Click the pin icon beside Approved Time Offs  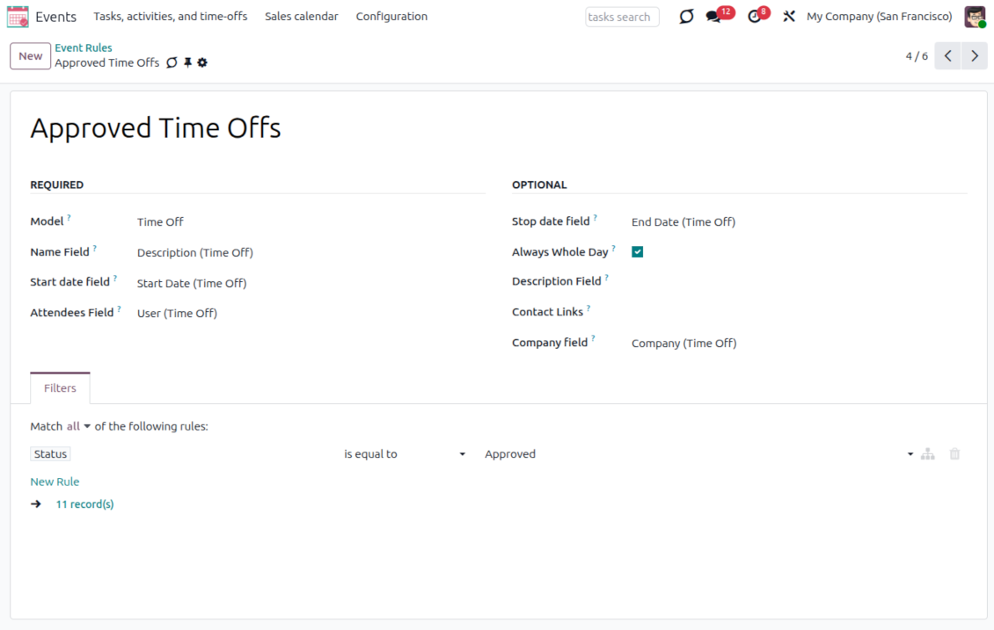[187, 63]
